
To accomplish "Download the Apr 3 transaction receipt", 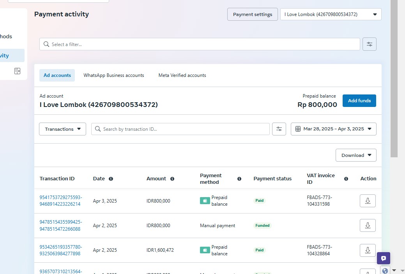I will (367, 201).
